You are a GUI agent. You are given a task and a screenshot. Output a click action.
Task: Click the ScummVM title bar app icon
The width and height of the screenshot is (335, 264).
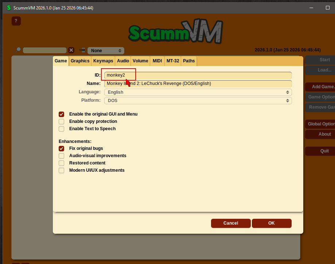[8, 8]
